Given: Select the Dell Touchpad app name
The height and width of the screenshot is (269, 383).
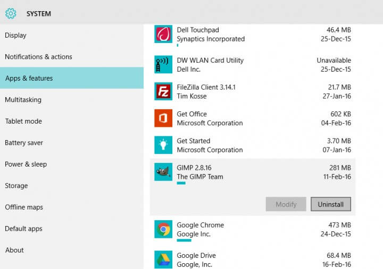Looking at the screenshot, I should point(198,30).
